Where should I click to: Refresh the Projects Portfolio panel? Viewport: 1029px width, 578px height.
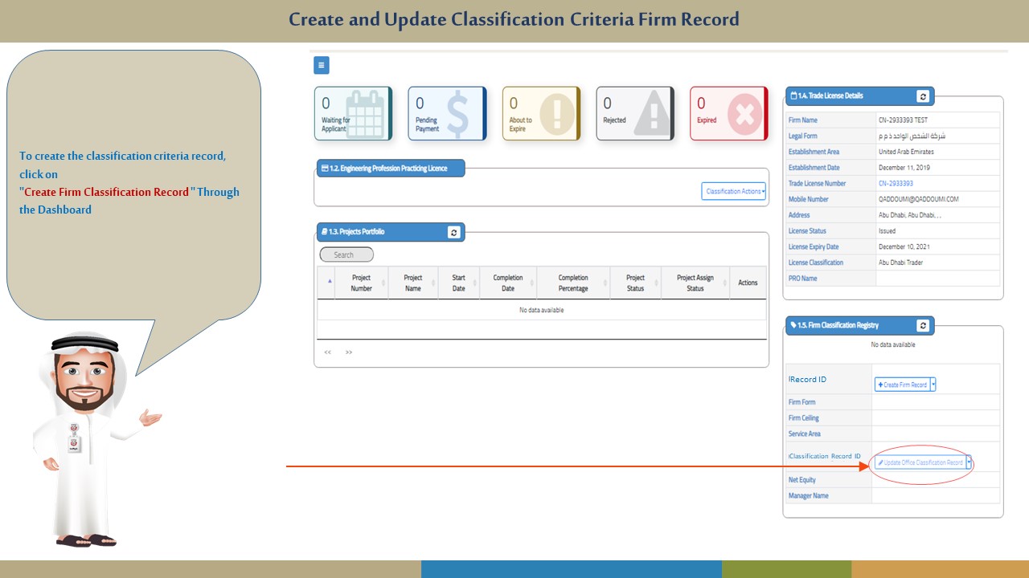[x=454, y=232]
